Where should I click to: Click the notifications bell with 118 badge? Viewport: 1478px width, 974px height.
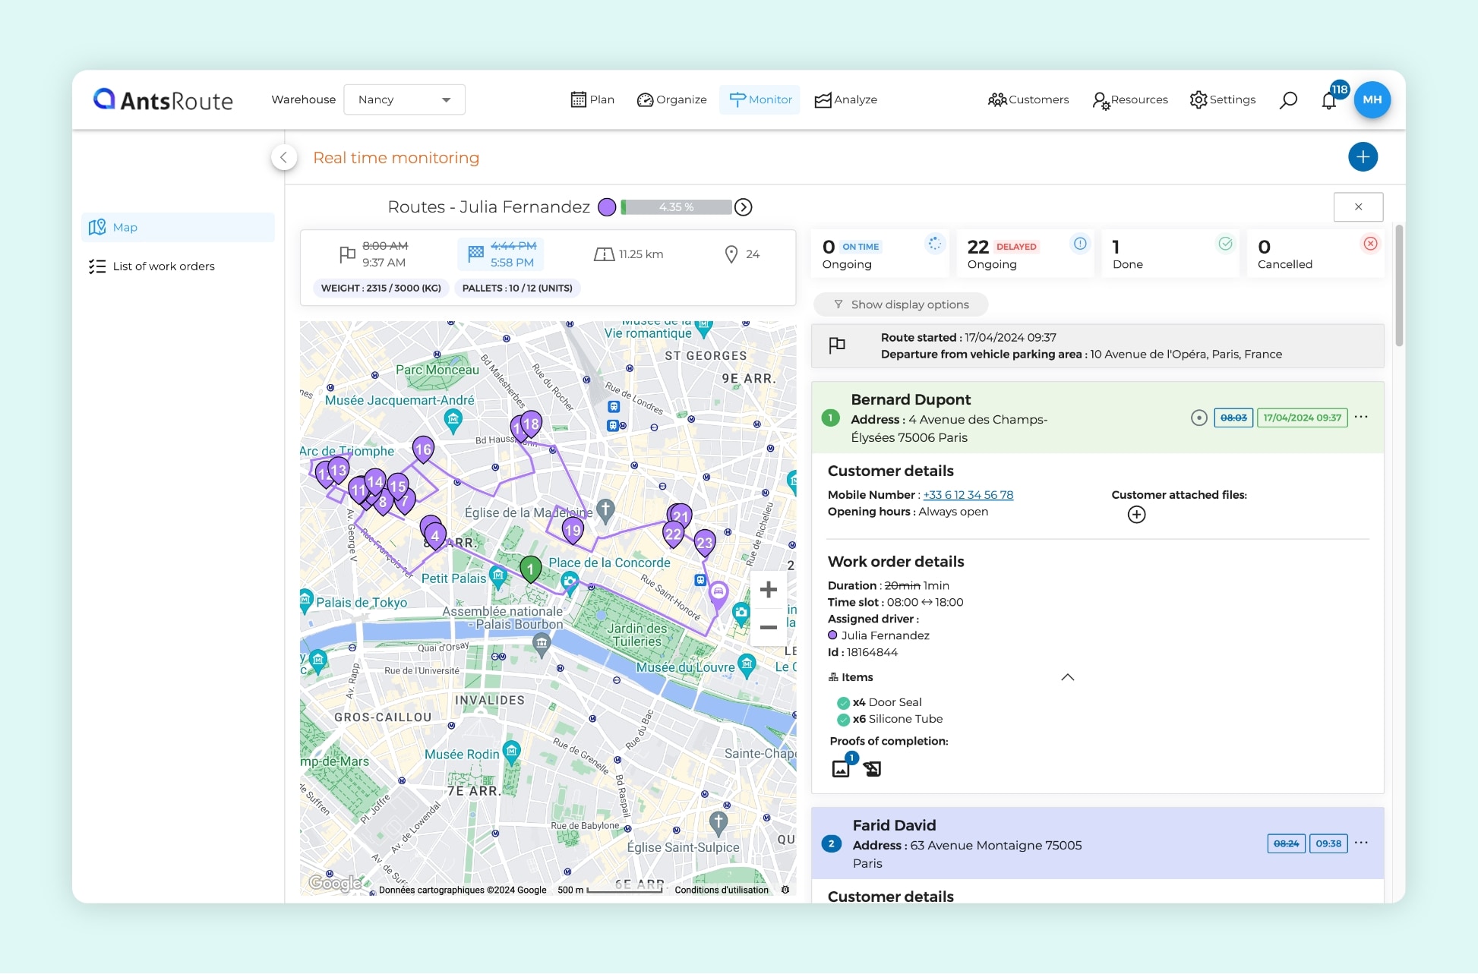1330,99
